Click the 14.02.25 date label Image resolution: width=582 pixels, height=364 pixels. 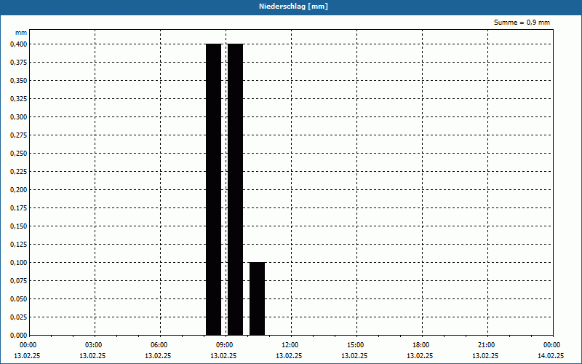[551, 356]
